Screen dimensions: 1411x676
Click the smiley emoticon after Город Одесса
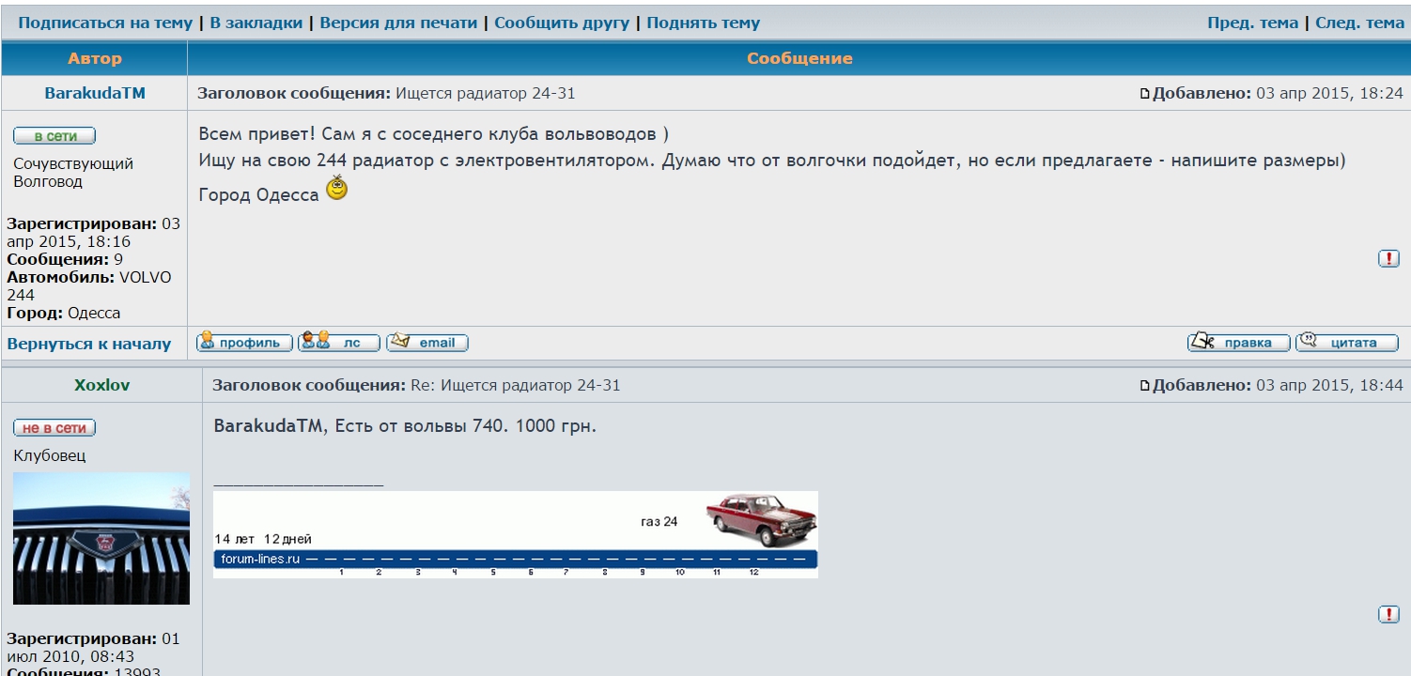click(336, 189)
